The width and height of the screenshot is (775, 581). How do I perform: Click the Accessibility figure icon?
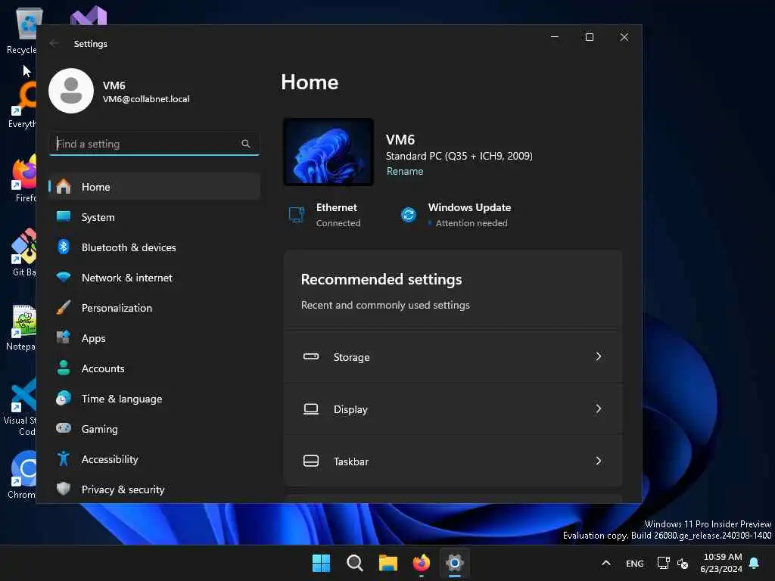click(x=64, y=458)
